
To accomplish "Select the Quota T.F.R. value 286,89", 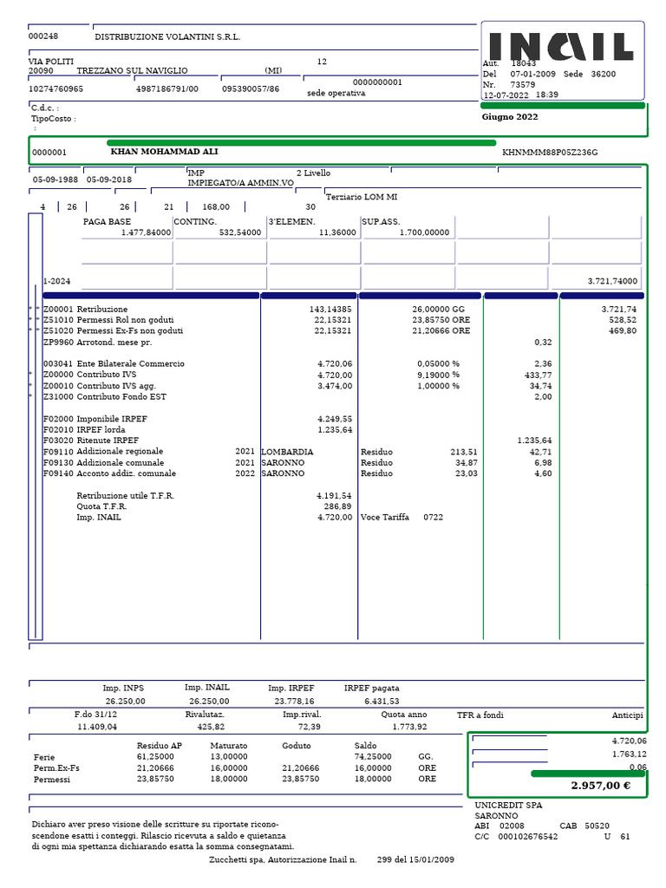I will pos(337,506).
